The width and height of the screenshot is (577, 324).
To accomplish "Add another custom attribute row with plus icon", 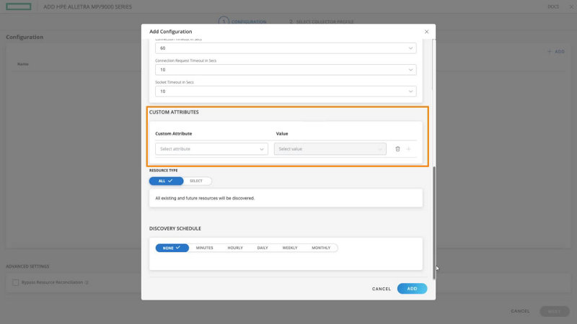I will coord(408,149).
